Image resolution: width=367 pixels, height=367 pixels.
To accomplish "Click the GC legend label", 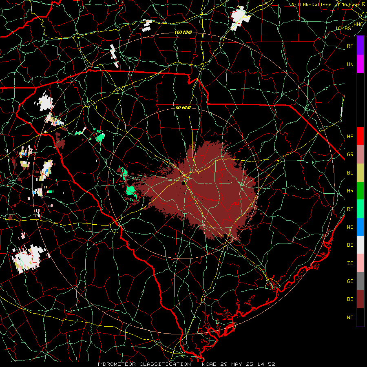I will click(350, 281).
